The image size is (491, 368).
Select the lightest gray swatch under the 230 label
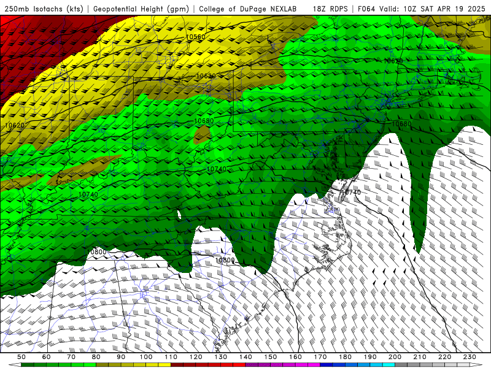pos(463,365)
